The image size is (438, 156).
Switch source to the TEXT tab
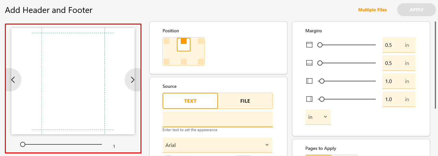[190, 101]
